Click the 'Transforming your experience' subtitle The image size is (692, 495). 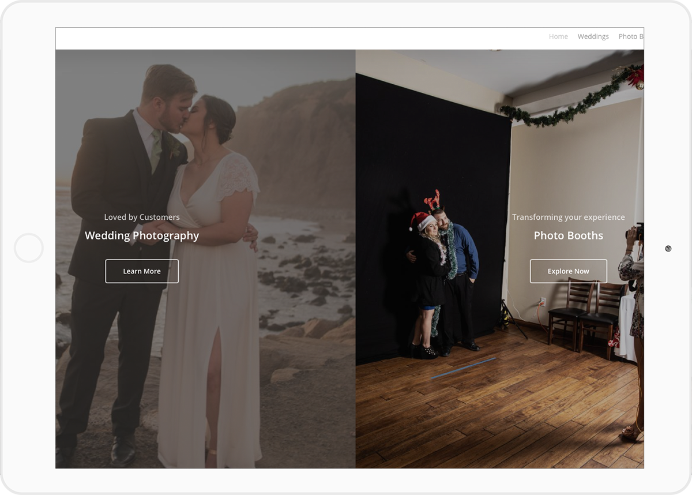568,217
